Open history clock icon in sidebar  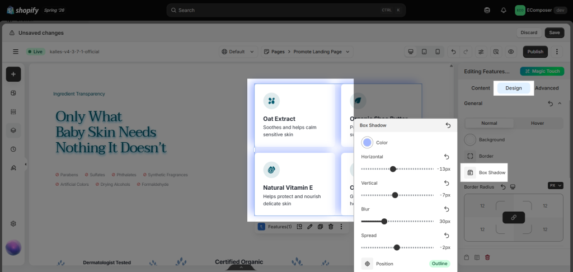[13, 149]
